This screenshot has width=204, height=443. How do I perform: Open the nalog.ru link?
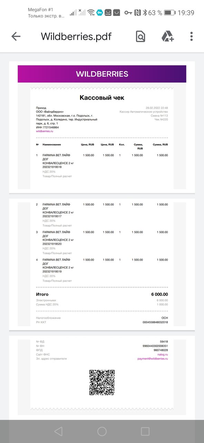[162, 354]
